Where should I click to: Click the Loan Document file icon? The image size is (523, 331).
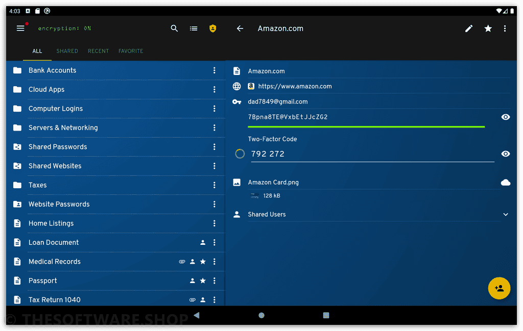click(x=17, y=242)
